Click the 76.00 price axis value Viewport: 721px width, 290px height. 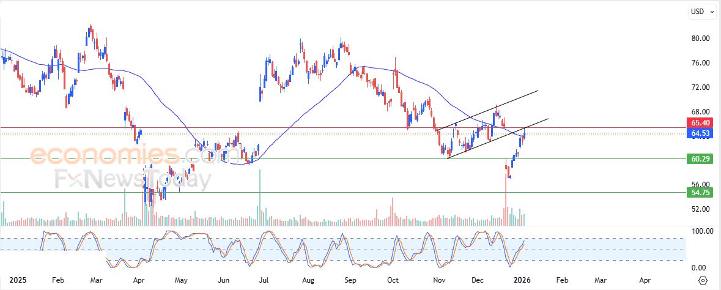coord(700,62)
